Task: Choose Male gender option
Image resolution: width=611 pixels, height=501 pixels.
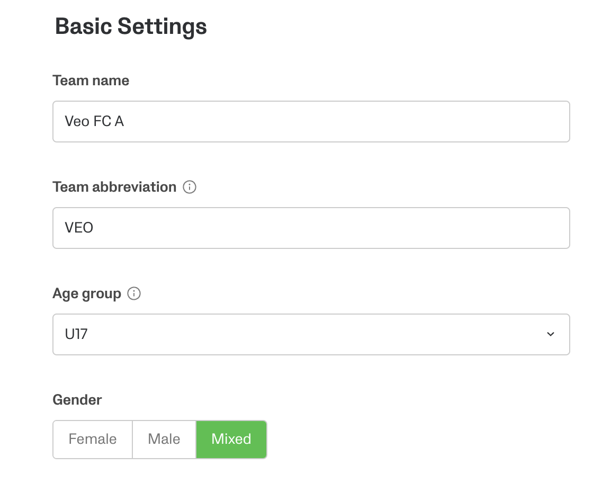Action: 164,440
